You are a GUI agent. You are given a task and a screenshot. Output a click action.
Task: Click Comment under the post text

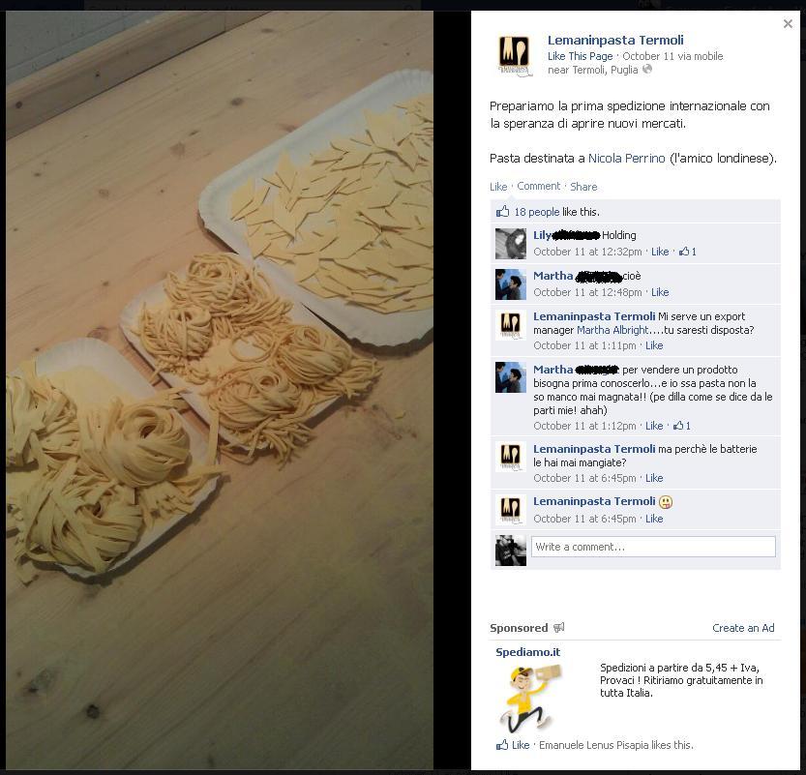coord(538,186)
